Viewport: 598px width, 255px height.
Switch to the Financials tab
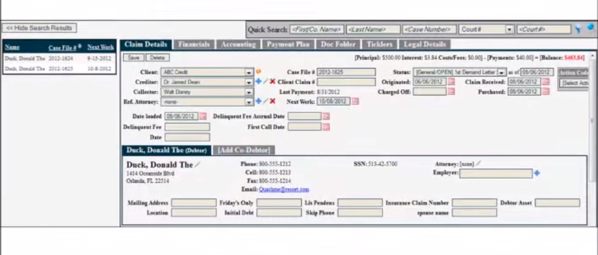point(194,44)
